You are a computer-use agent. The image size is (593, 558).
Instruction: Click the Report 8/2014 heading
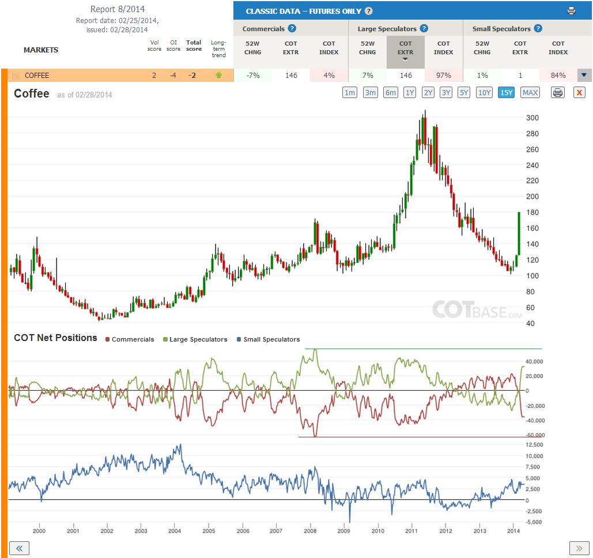click(x=117, y=9)
